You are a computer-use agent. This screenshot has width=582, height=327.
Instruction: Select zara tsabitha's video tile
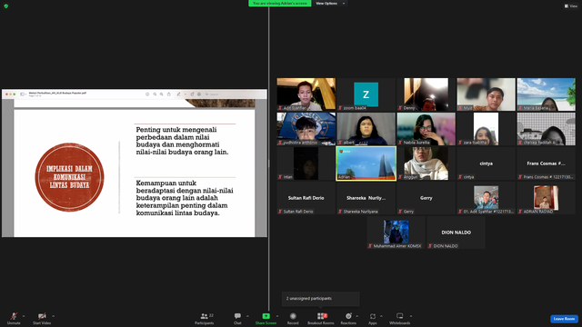point(486,129)
